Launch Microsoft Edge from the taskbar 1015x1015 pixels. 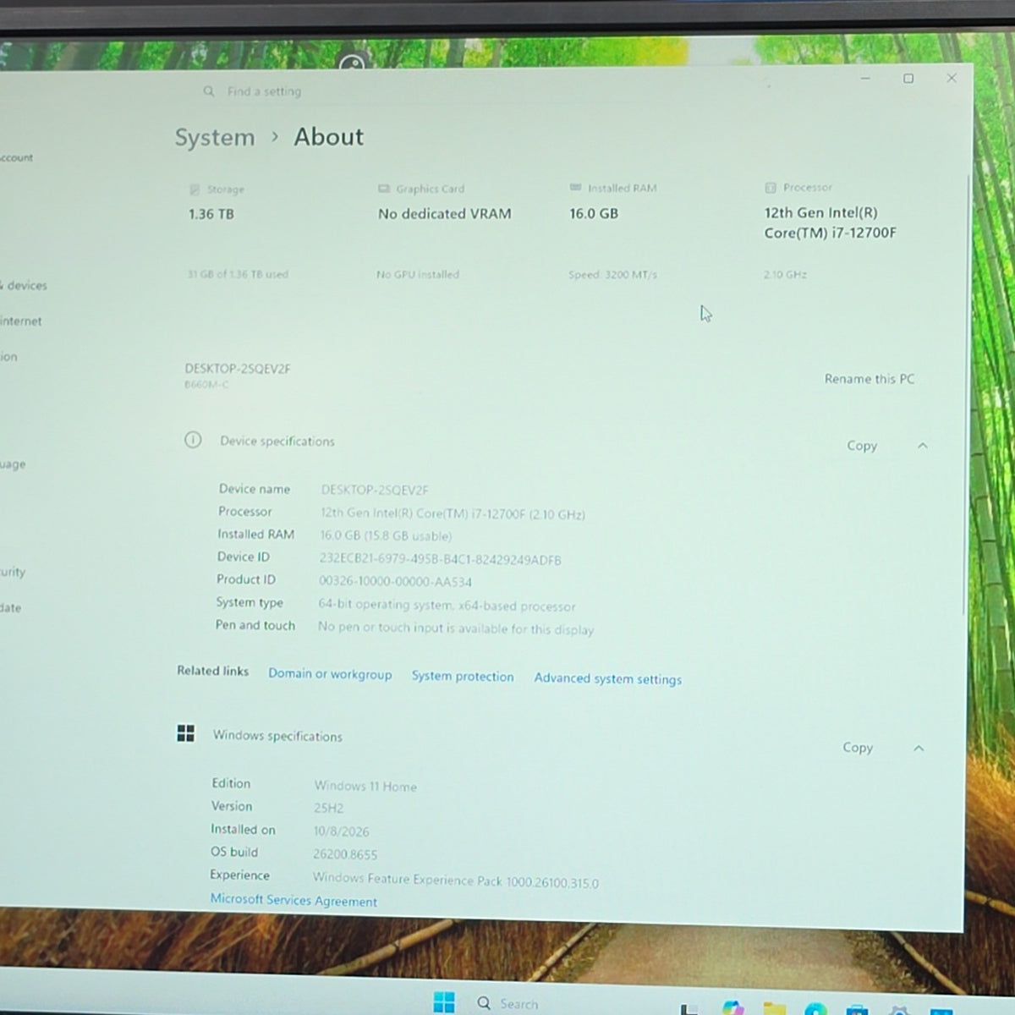click(x=815, y=1008)
